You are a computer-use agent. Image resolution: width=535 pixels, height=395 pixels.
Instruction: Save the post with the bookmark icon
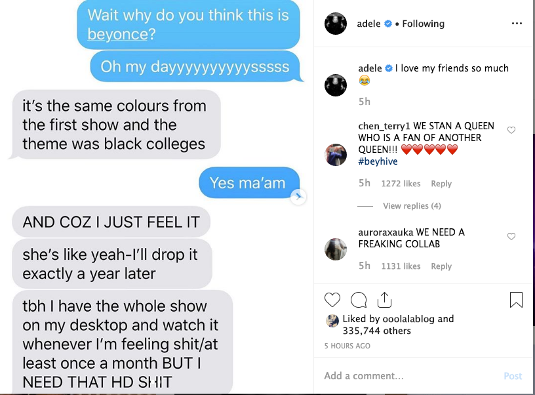pyautogui.click(x=516, y=300)
